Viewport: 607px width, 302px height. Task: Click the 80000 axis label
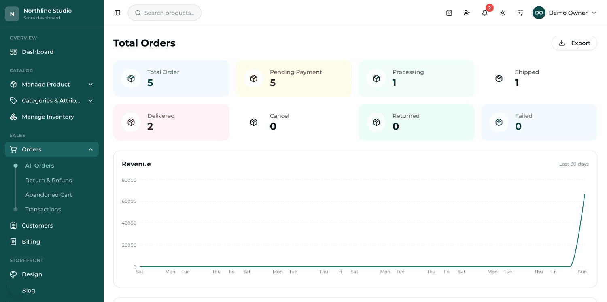tap(129, 180)
